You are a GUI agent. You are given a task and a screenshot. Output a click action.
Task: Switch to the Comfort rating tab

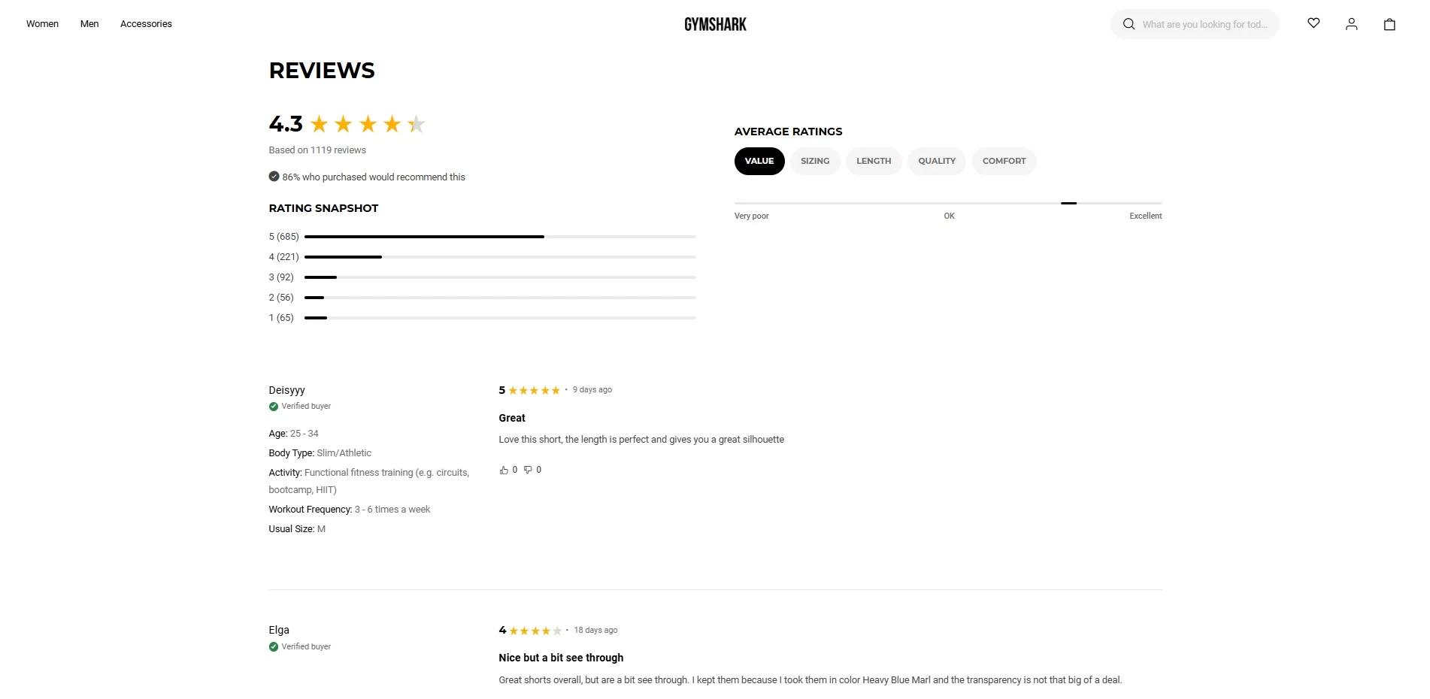(x=1004, y=161)
